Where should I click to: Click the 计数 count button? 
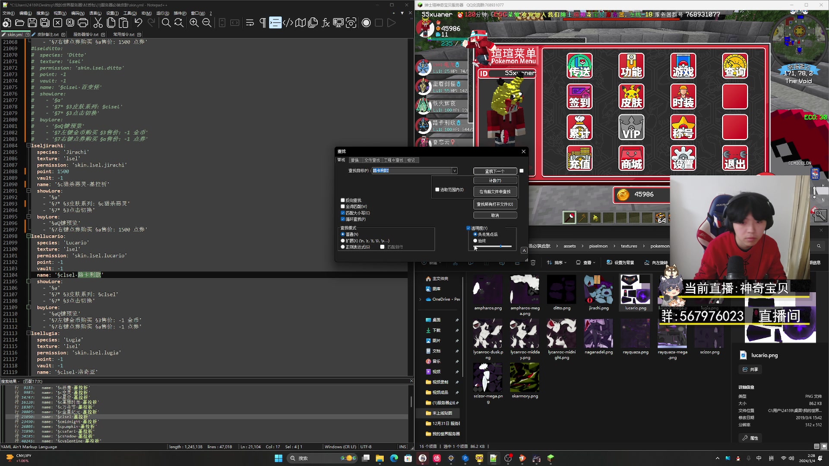click(x=495, y=181)
